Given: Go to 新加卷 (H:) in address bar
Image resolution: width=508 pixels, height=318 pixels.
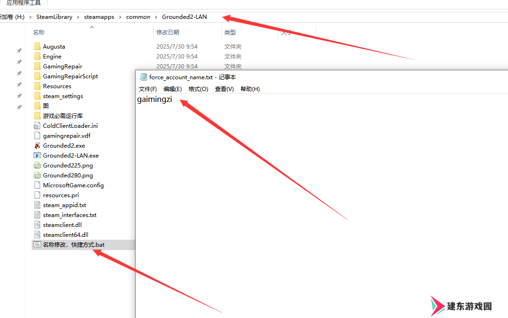Looking at the screenshot, I should point(12,17).
